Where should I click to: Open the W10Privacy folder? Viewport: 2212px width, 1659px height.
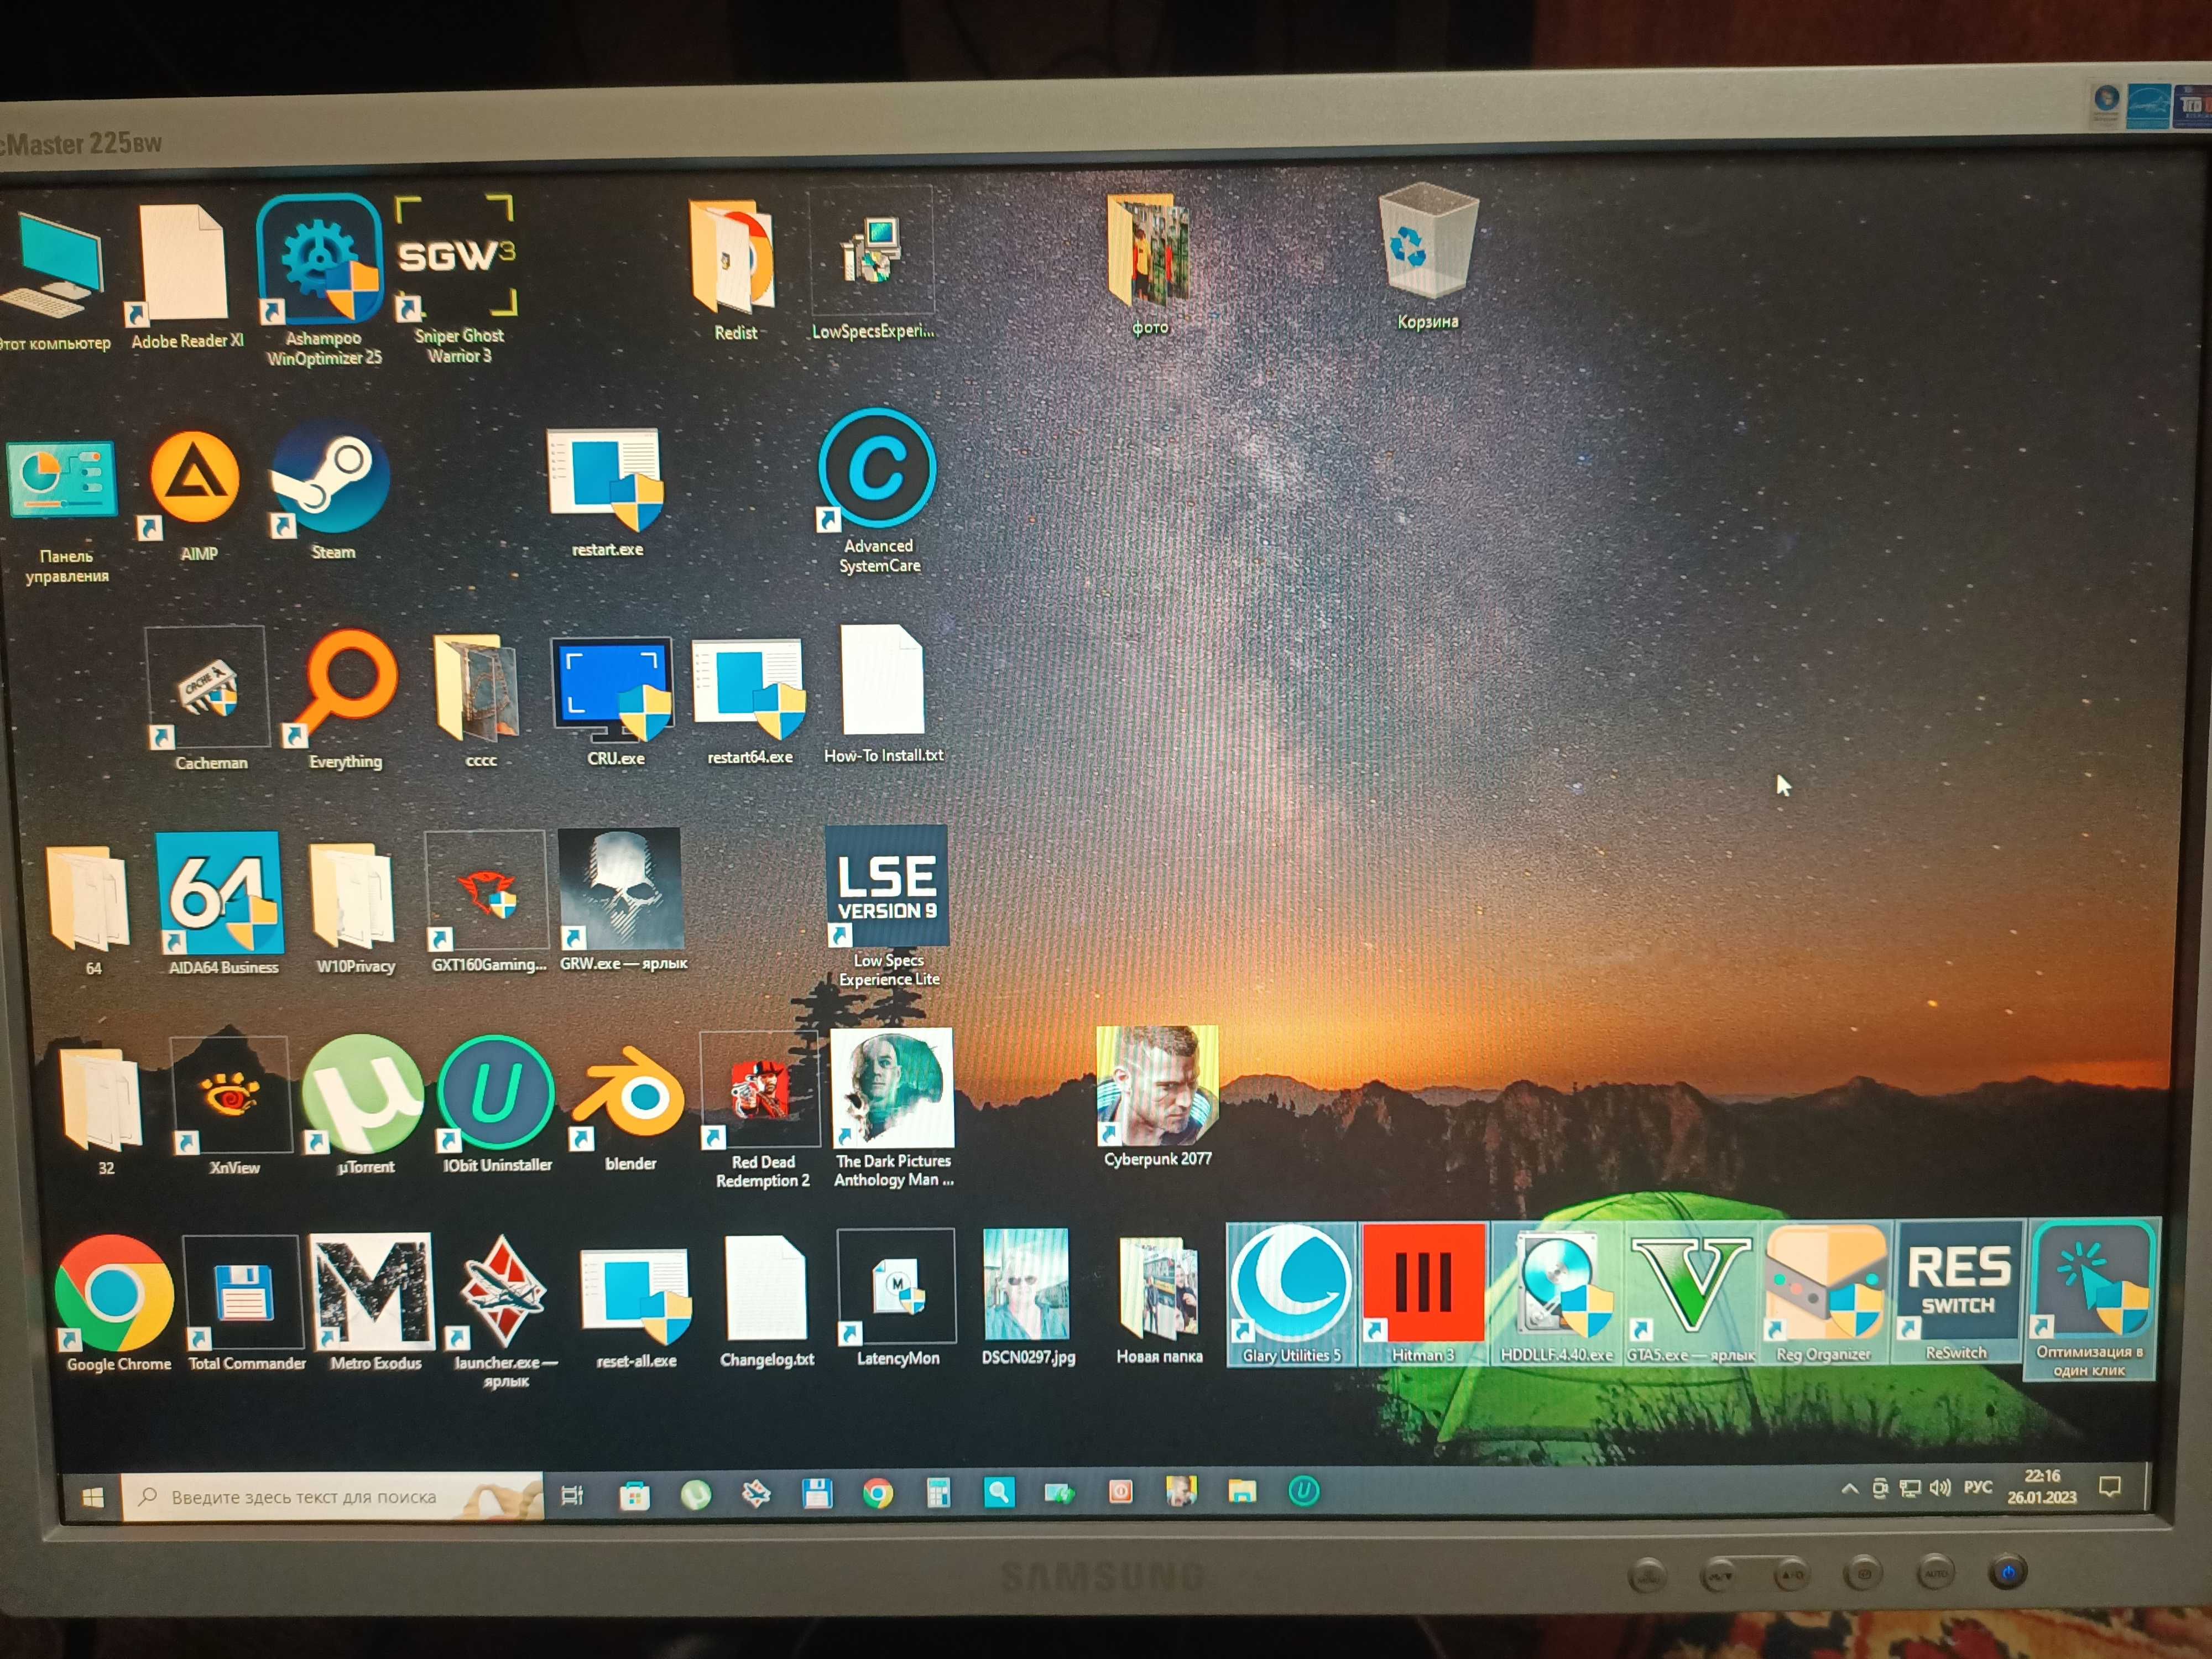pyautogui.click(x=354, y=908)
